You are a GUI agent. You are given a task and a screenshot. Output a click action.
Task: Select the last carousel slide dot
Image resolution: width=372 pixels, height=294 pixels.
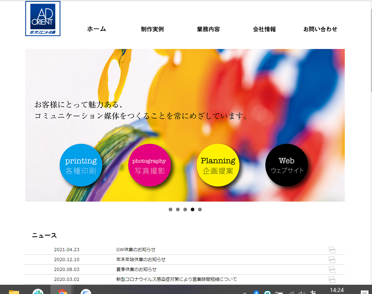point(200,210)
